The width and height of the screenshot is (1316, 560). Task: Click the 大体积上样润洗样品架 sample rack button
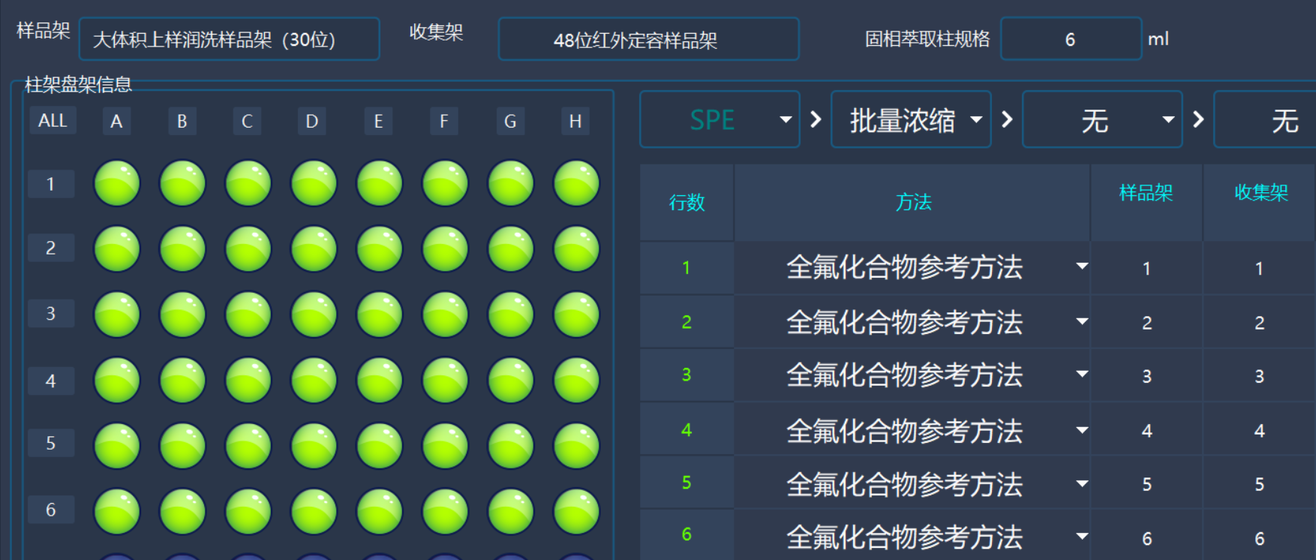click(229, 39)
